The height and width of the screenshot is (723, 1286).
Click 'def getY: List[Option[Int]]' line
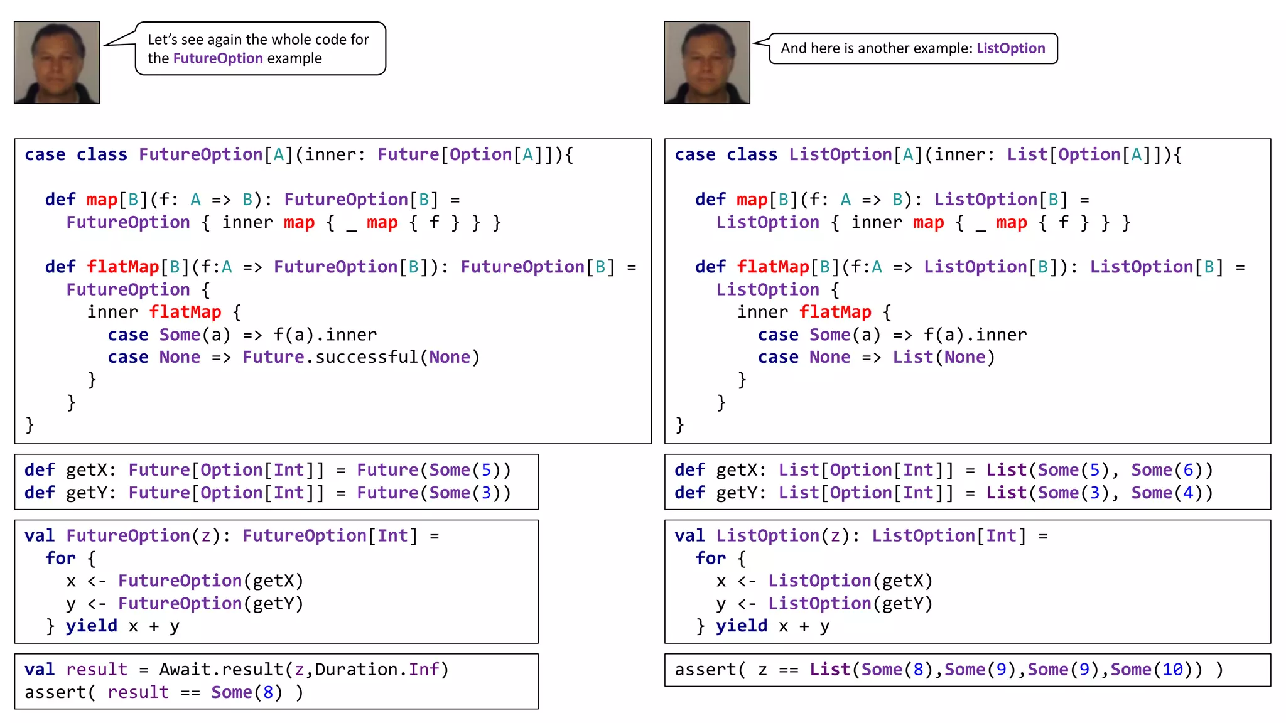[944, 493]
